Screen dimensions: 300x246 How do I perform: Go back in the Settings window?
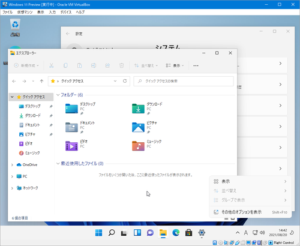[68, 34]
